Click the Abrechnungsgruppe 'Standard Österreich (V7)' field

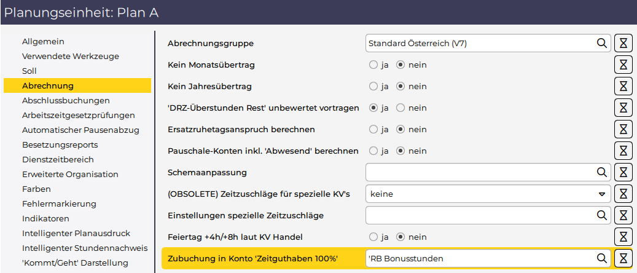point(479,43)
